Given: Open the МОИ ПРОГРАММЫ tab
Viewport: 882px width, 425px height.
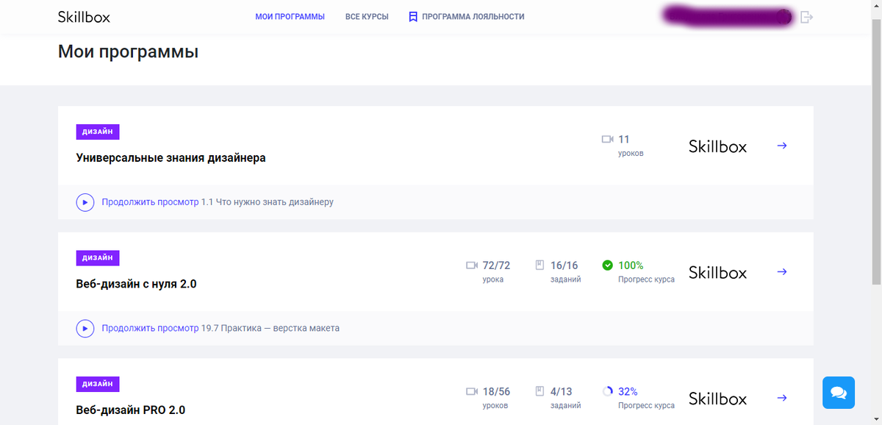Looking at the screenshot, I should (x=290, y=16).
